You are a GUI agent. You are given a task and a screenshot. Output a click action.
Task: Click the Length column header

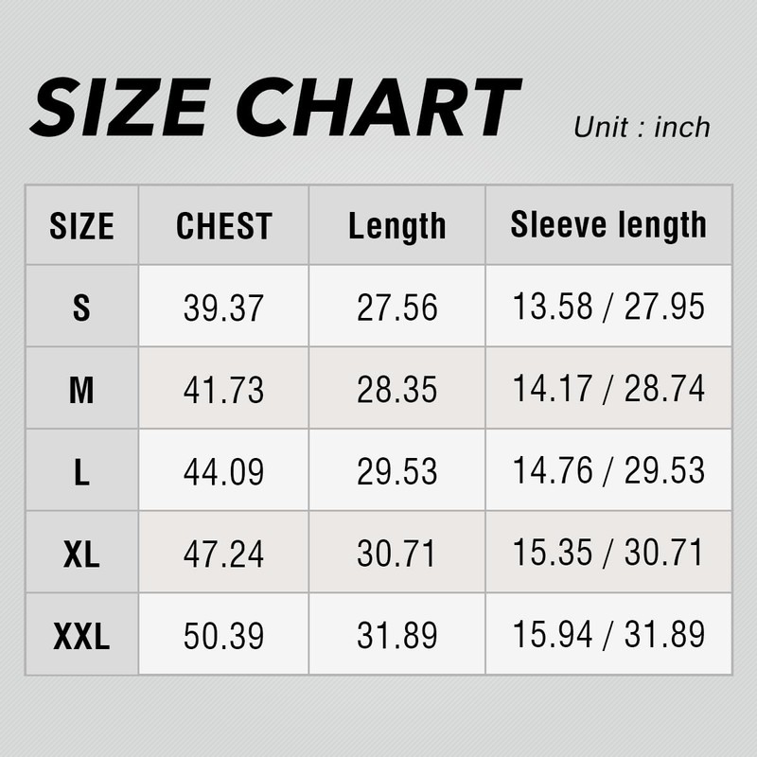[397, 226]
